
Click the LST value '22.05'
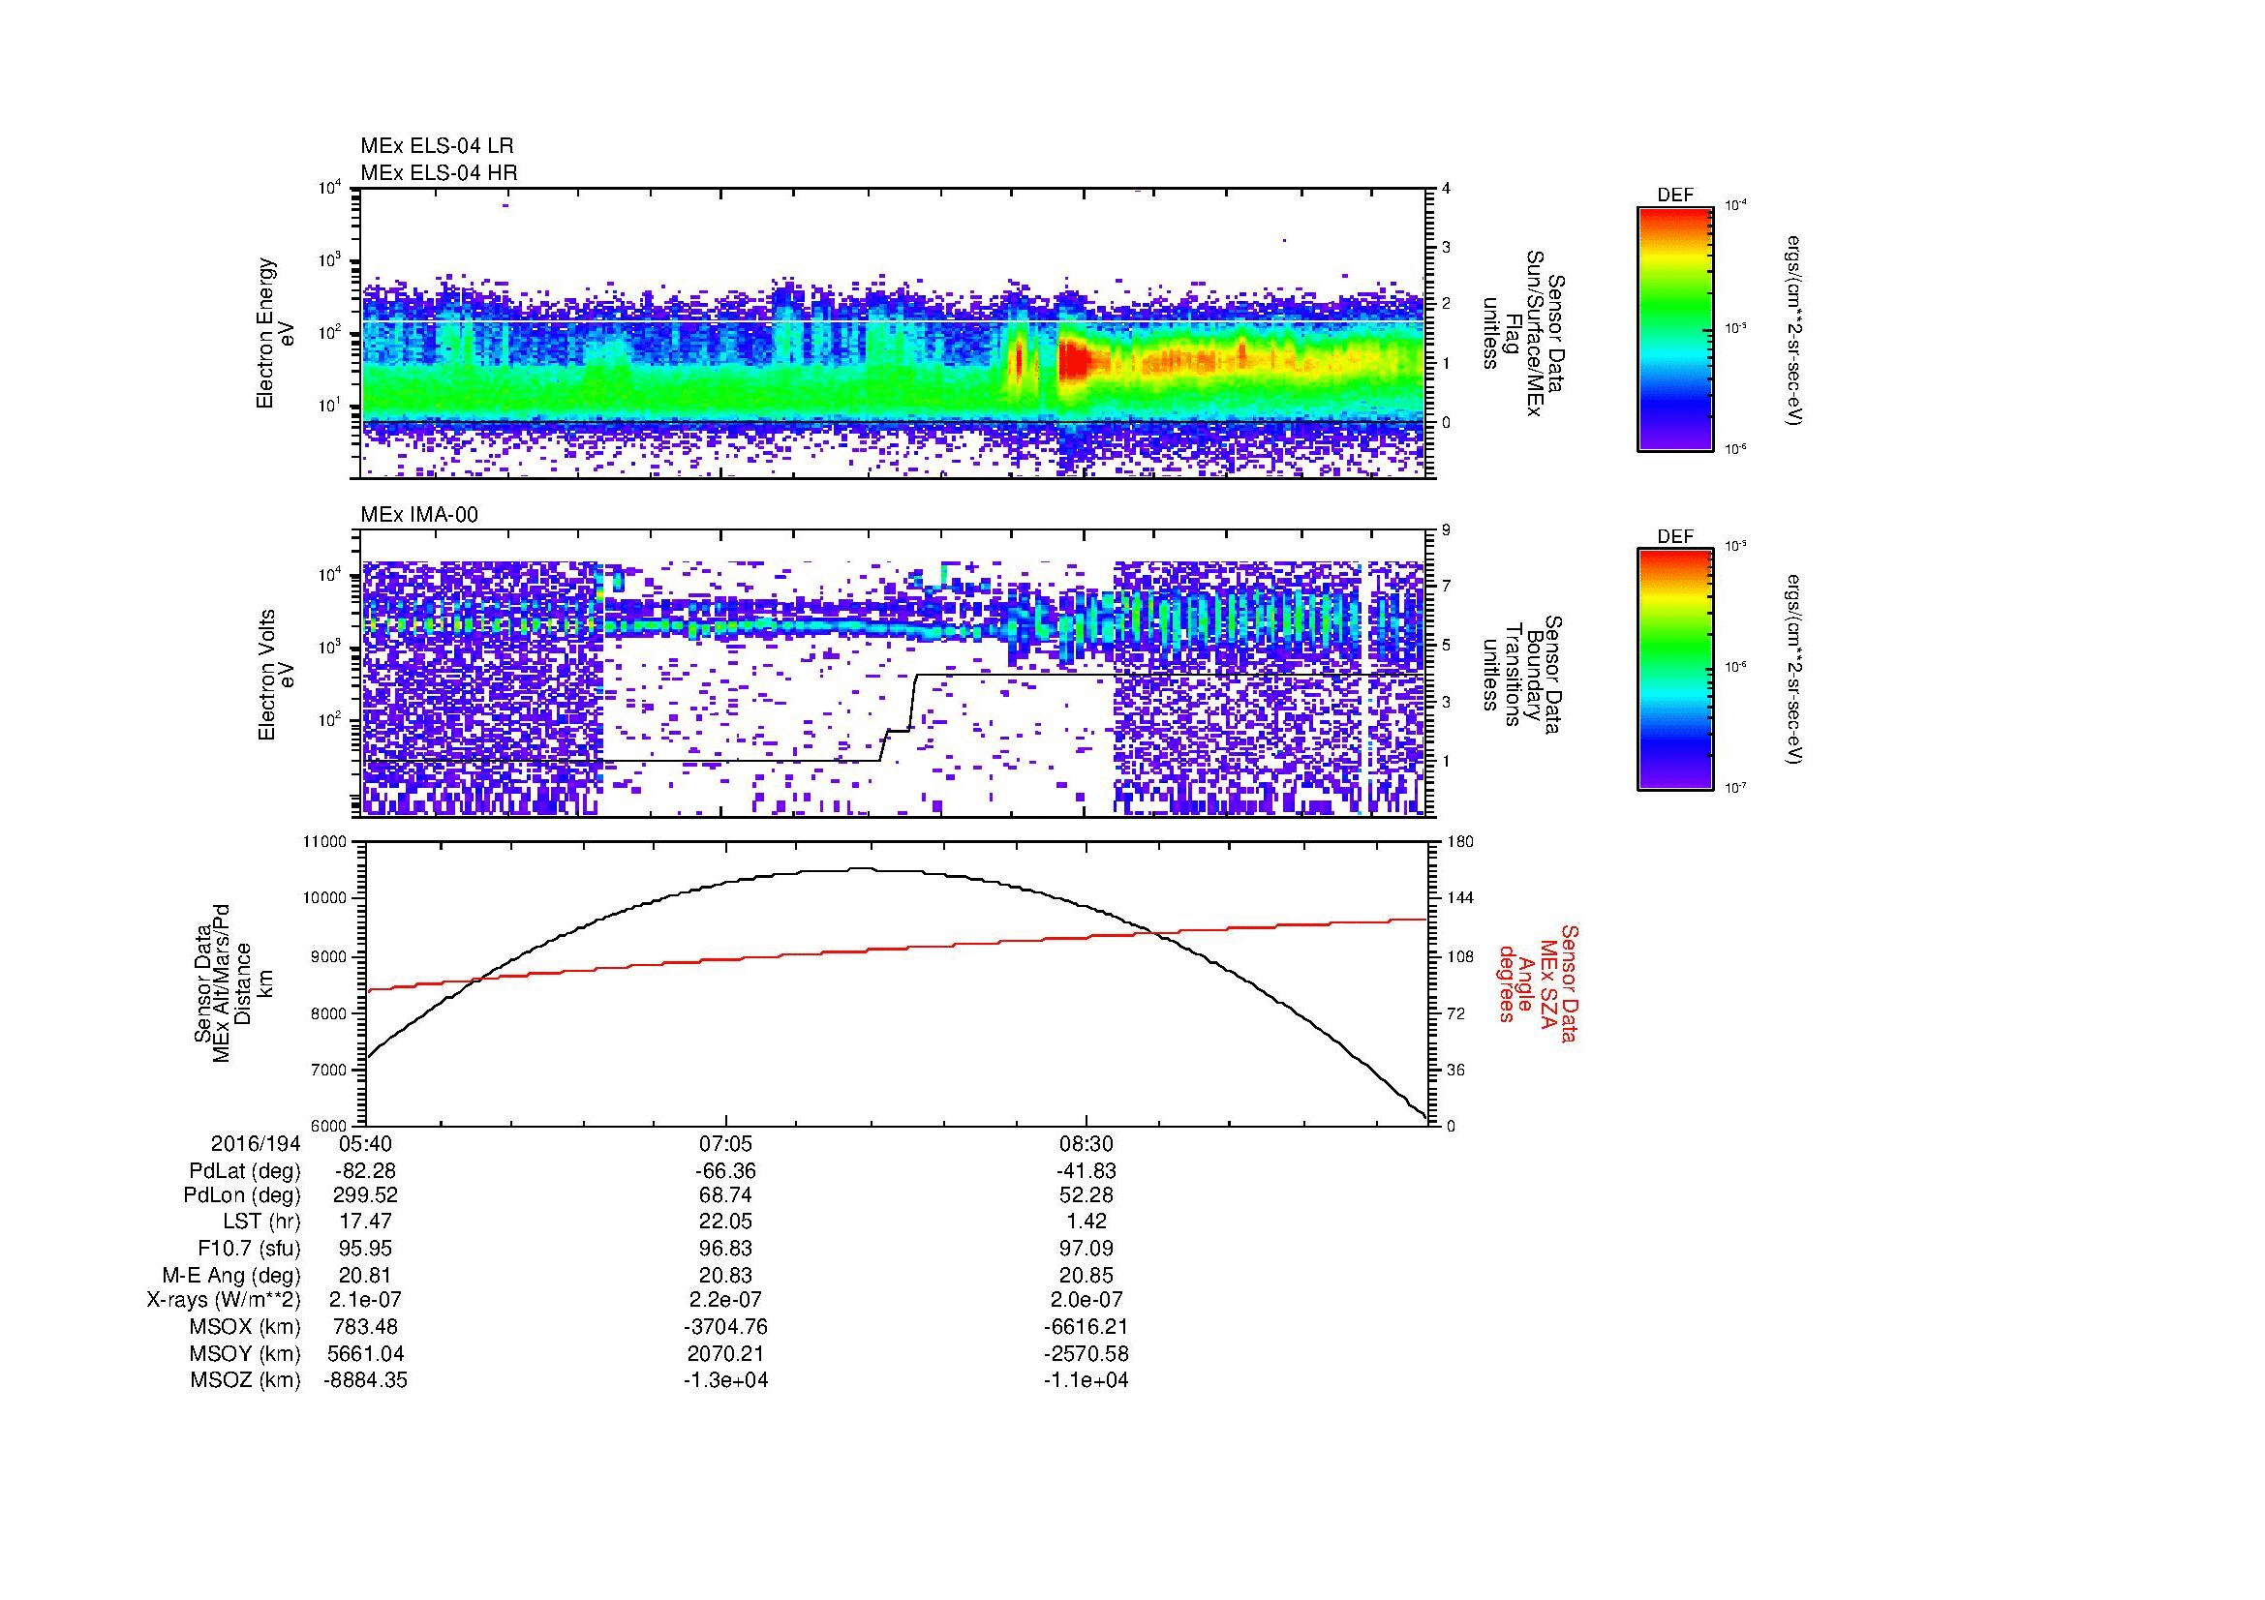click(725, 1222)
